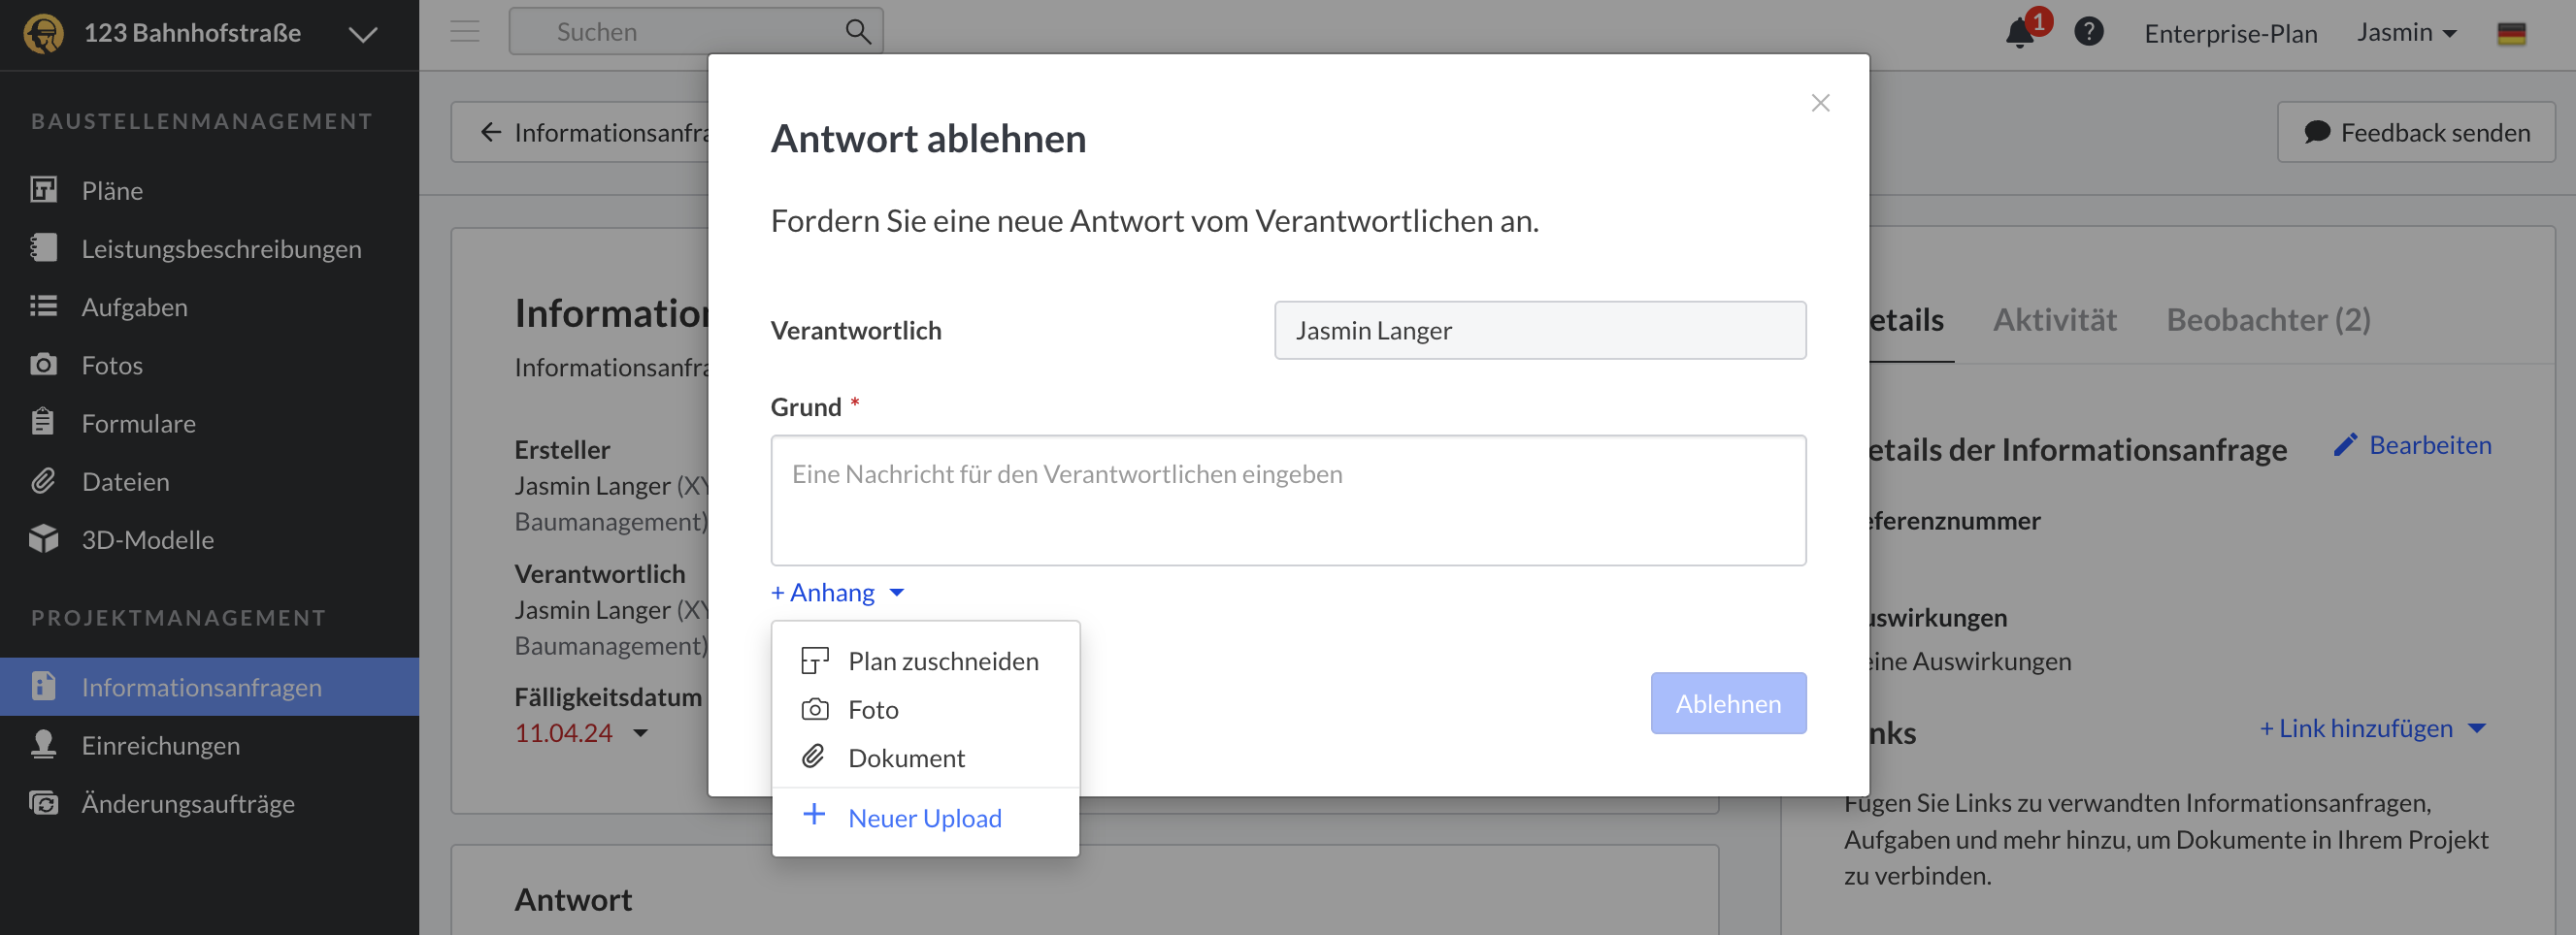The image size is (2576, 935).
Task: Click the Leistungsbeschreibungen book icon
Action: [x=43, y=247]
